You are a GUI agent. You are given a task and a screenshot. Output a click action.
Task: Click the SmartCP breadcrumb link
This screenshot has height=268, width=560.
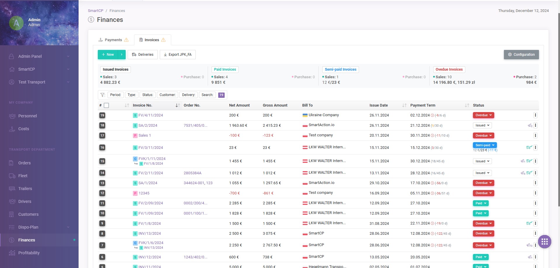point(96,11)
